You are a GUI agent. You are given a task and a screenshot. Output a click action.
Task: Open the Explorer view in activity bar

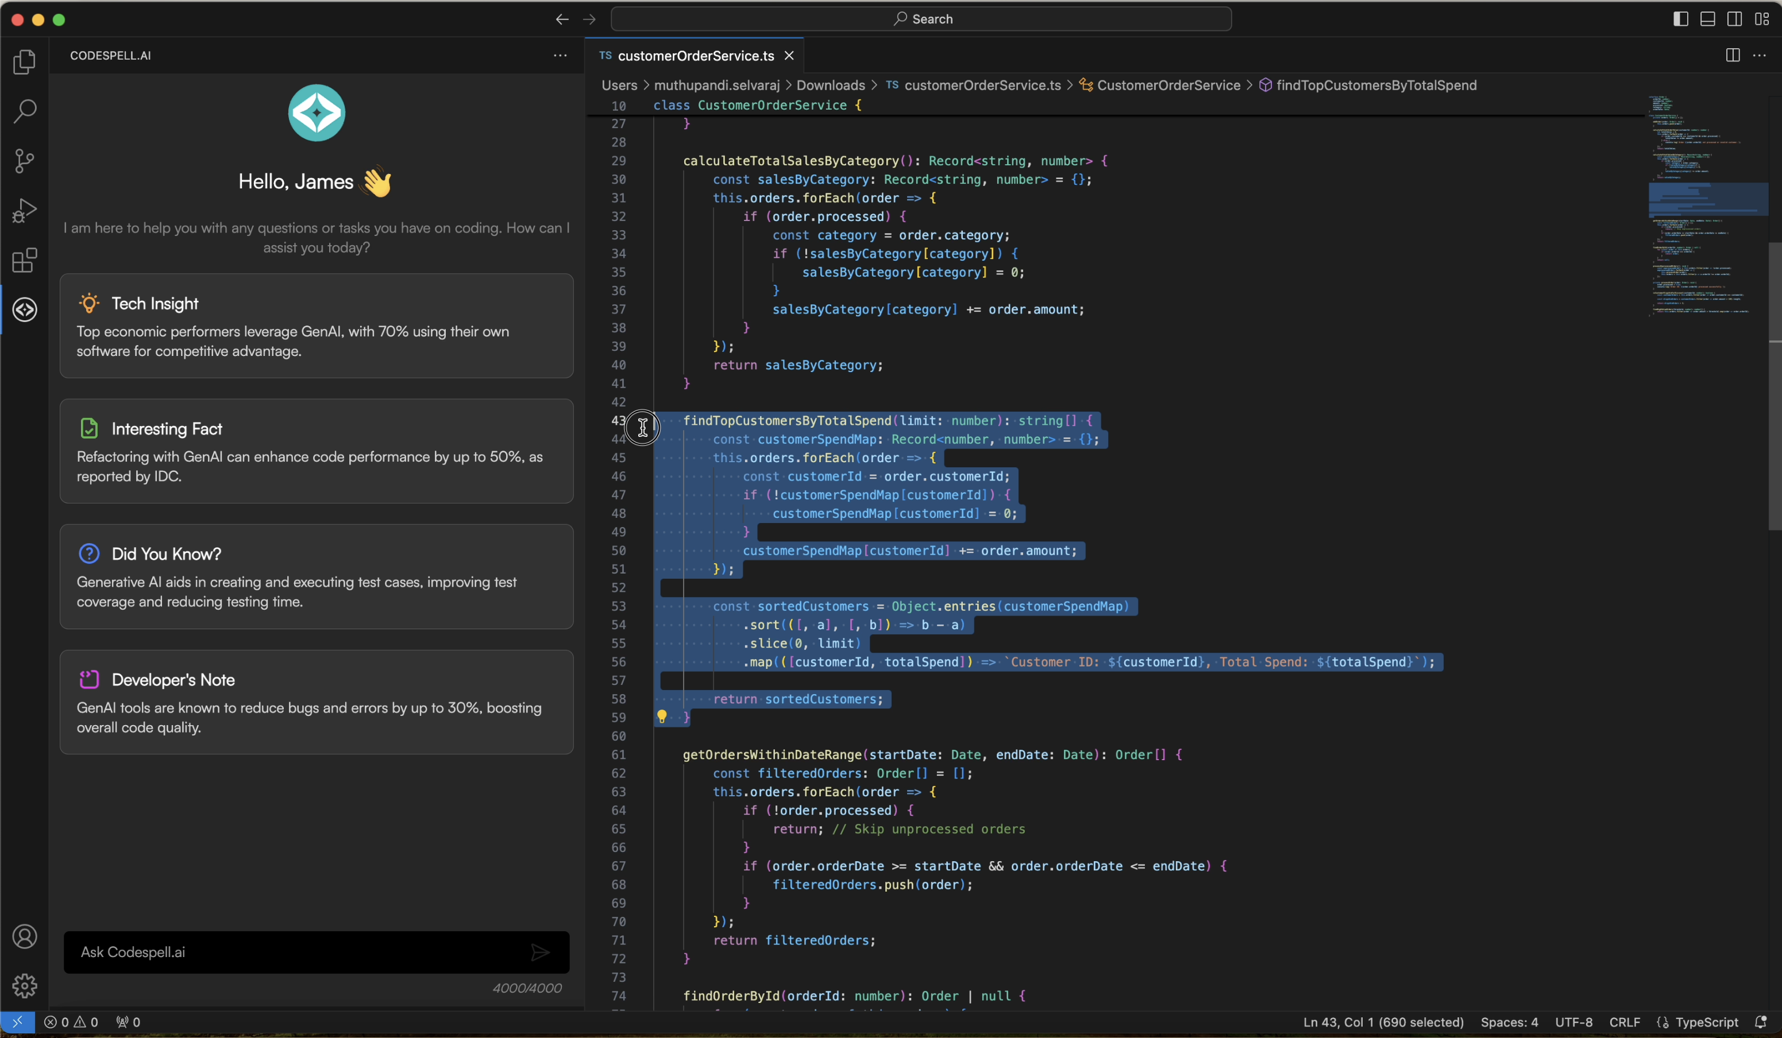25,62
